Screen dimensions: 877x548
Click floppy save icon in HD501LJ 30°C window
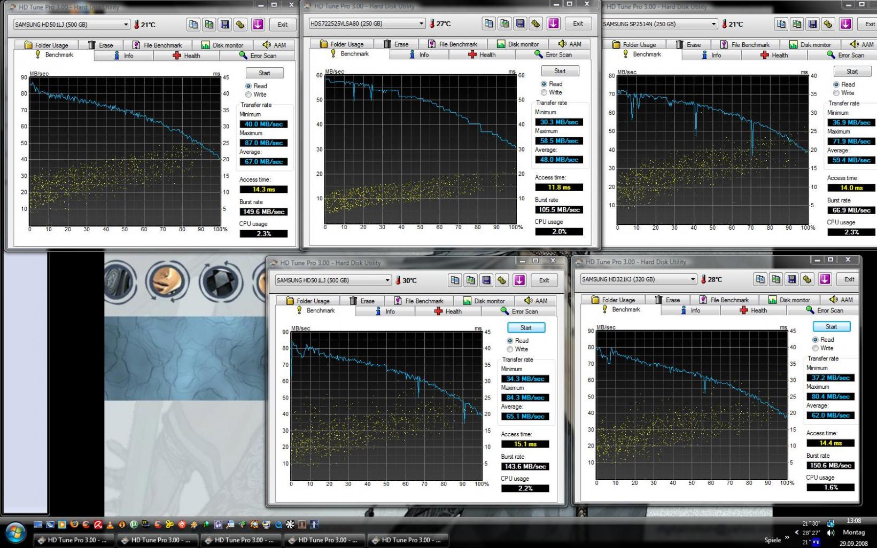click(486, 280)
